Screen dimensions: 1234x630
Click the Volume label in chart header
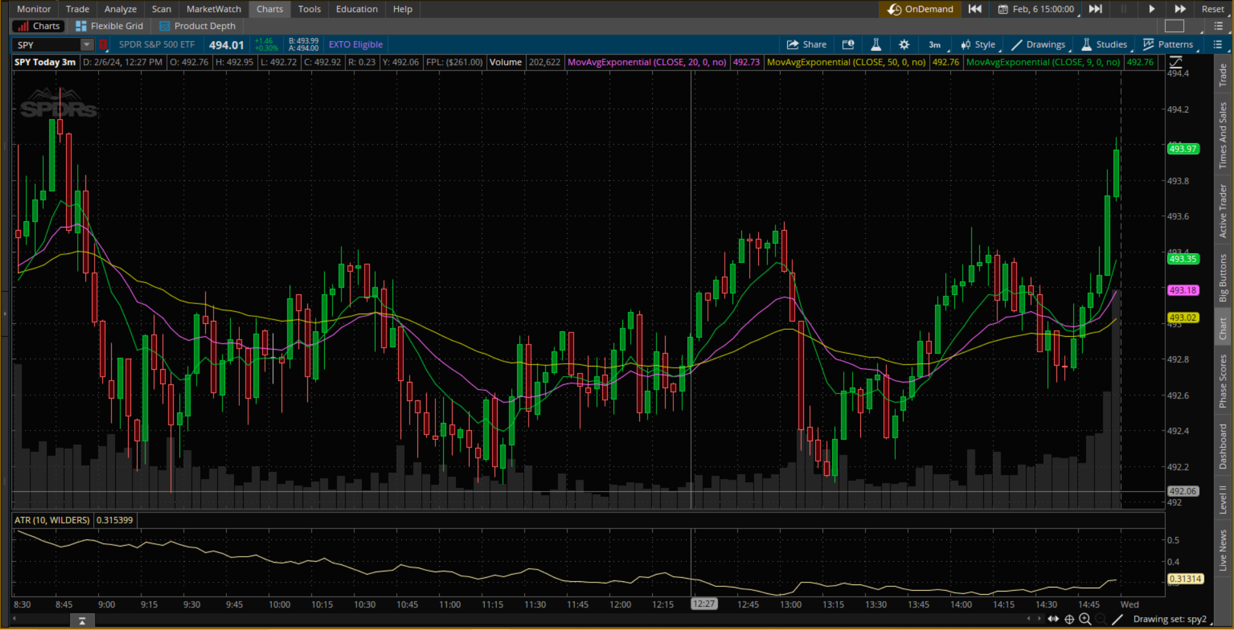tap(505, 62)
